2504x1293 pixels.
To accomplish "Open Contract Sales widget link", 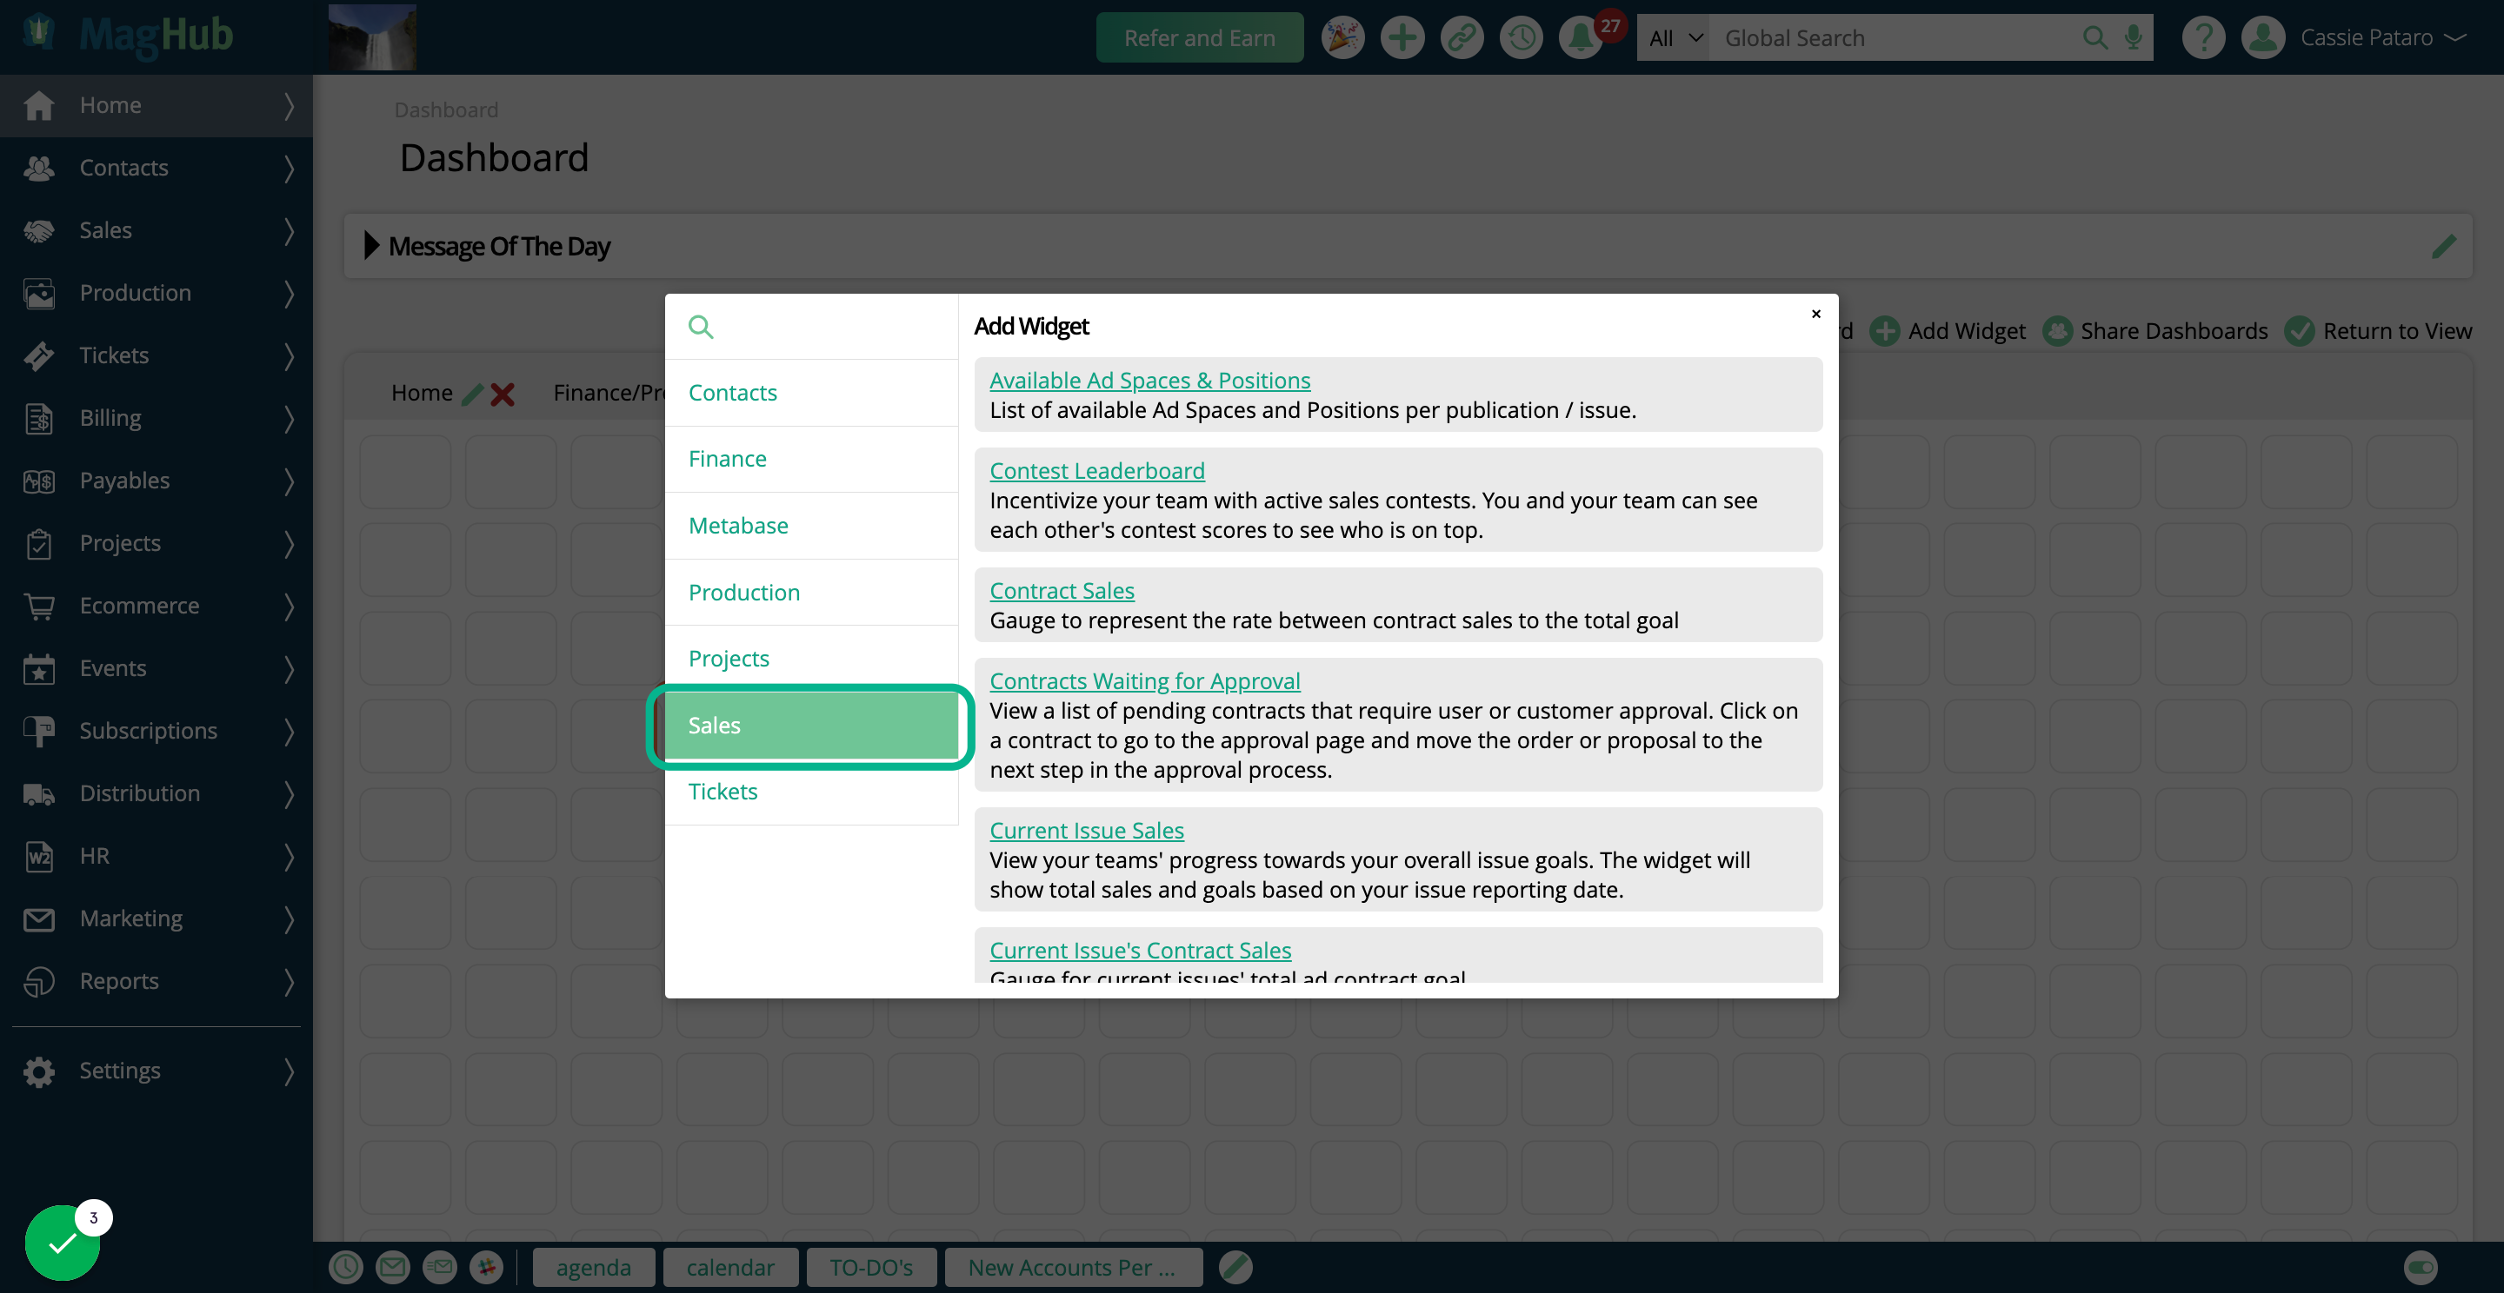I will tap(1062, 590).
